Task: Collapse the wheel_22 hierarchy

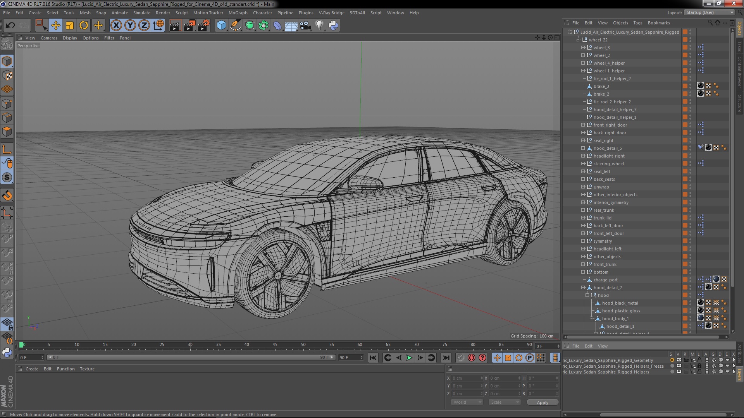Action: (579, 40)
